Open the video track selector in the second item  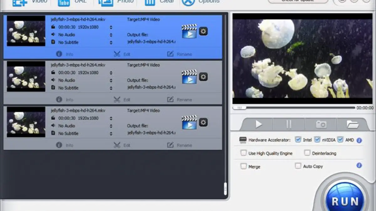[111, 73]
